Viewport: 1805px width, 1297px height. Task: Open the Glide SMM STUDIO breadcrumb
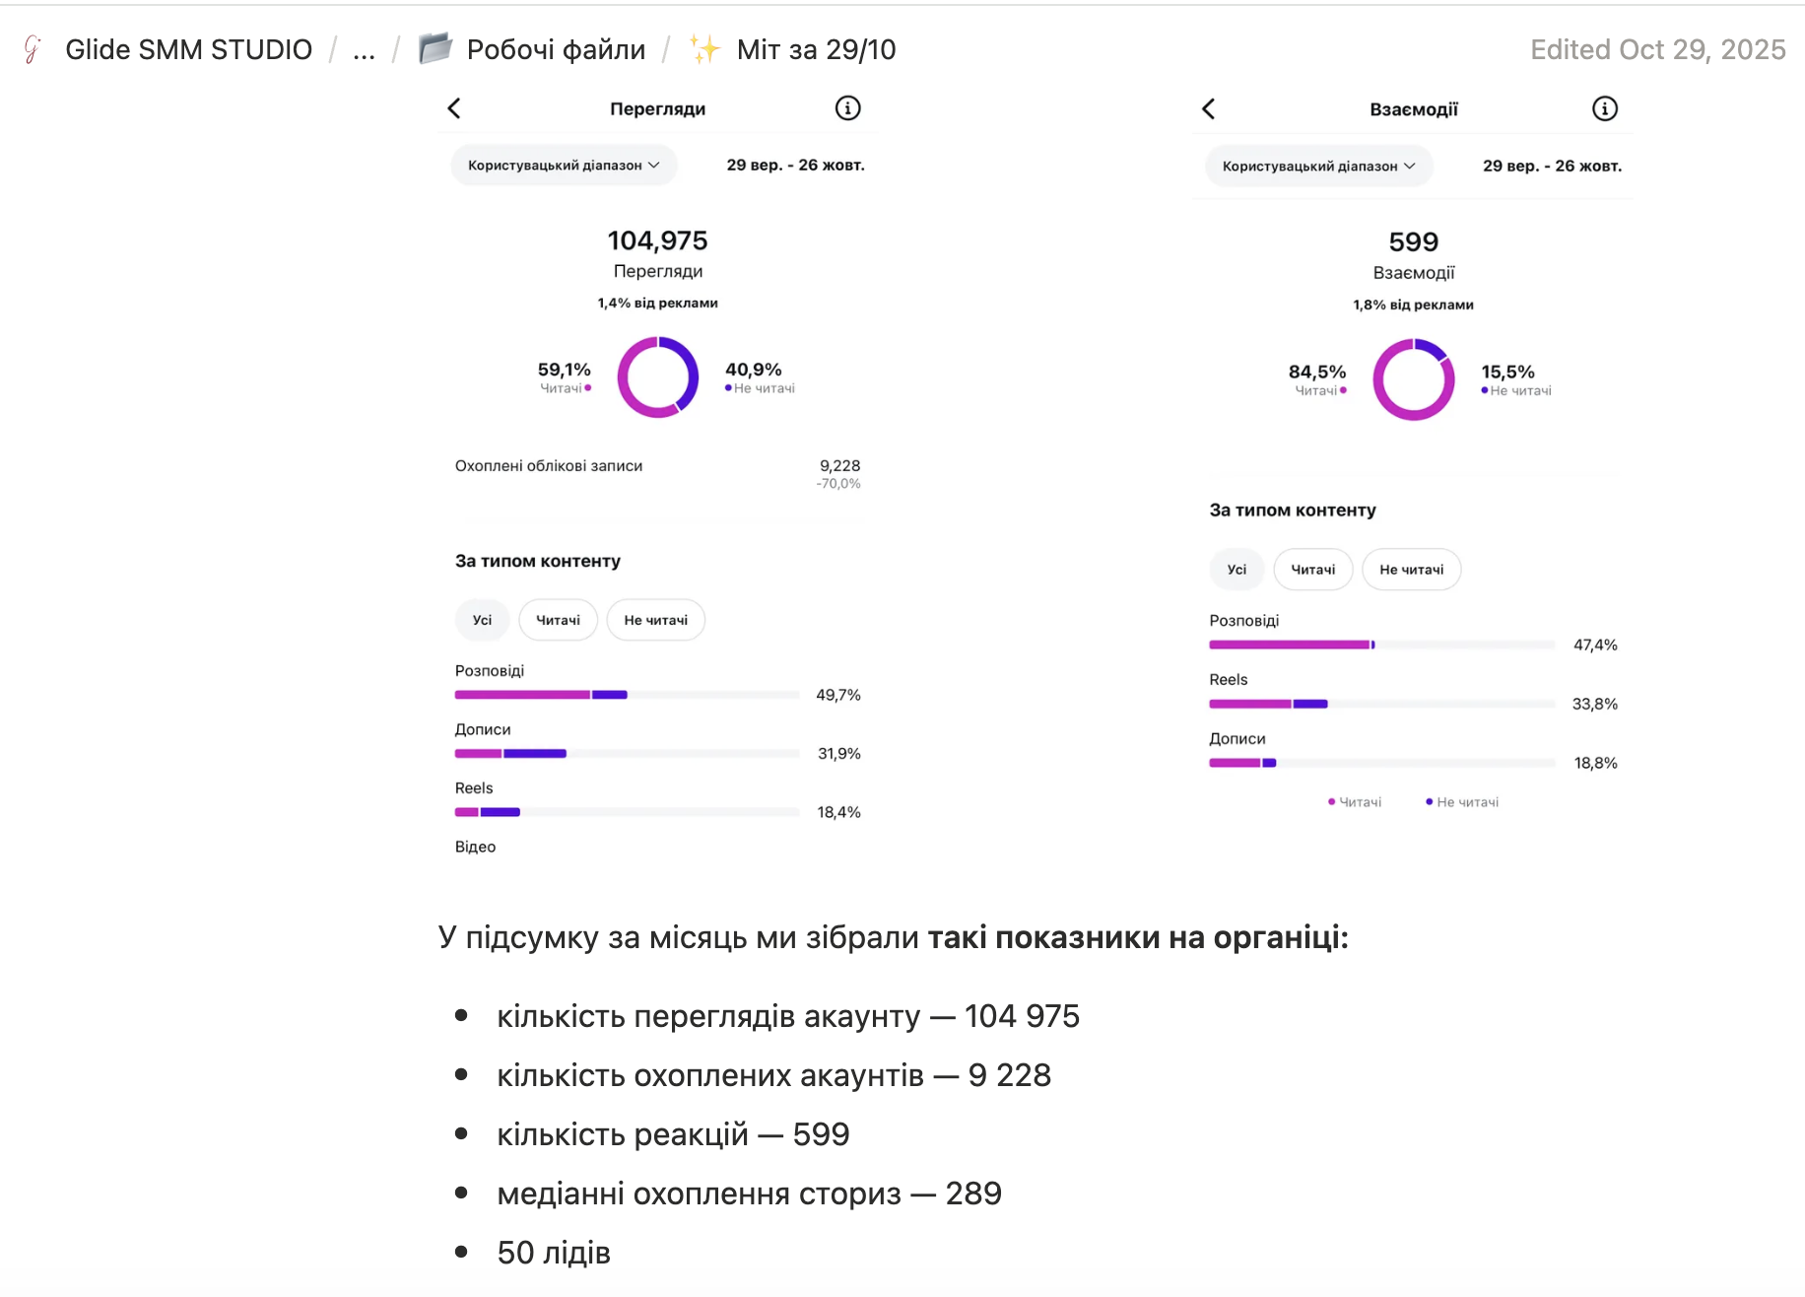coord(189,49)
